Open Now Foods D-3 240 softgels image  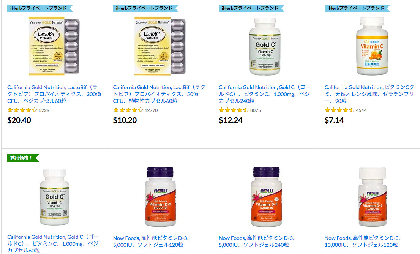click(x=266, y=197)
